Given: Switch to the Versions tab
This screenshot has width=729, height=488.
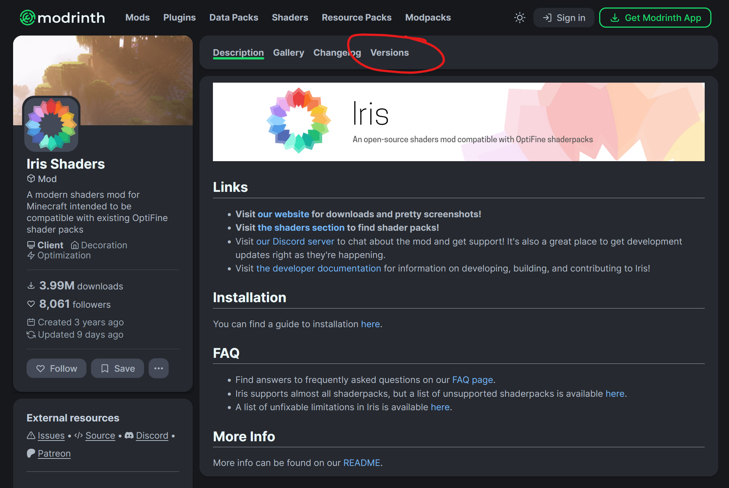Looking at the screenshot, I should [x=390, y=53].
